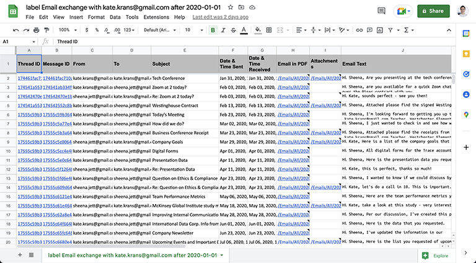Format as percent icon
Image resolution: width=476 pixels, height=263 pixels.
pos(97,30)
